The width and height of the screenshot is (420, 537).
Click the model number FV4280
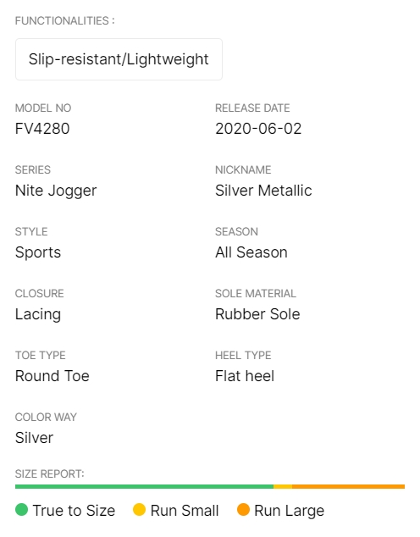click(x=42, y=129)
